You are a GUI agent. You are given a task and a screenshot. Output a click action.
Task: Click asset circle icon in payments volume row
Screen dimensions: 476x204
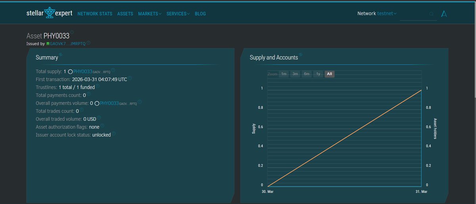(x=96, y=103)
